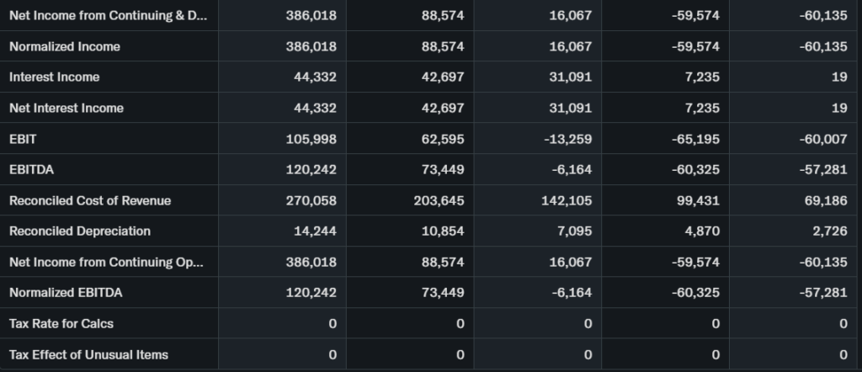The height and width of the screenshot is (372, 862).
Task: Click the Net Interest Income row label
Action: [67, 108]
